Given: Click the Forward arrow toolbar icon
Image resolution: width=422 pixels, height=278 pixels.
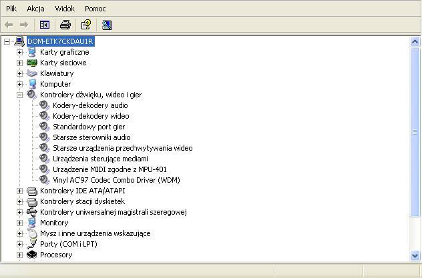Looking at the screenshot, I should coord(24,25).
